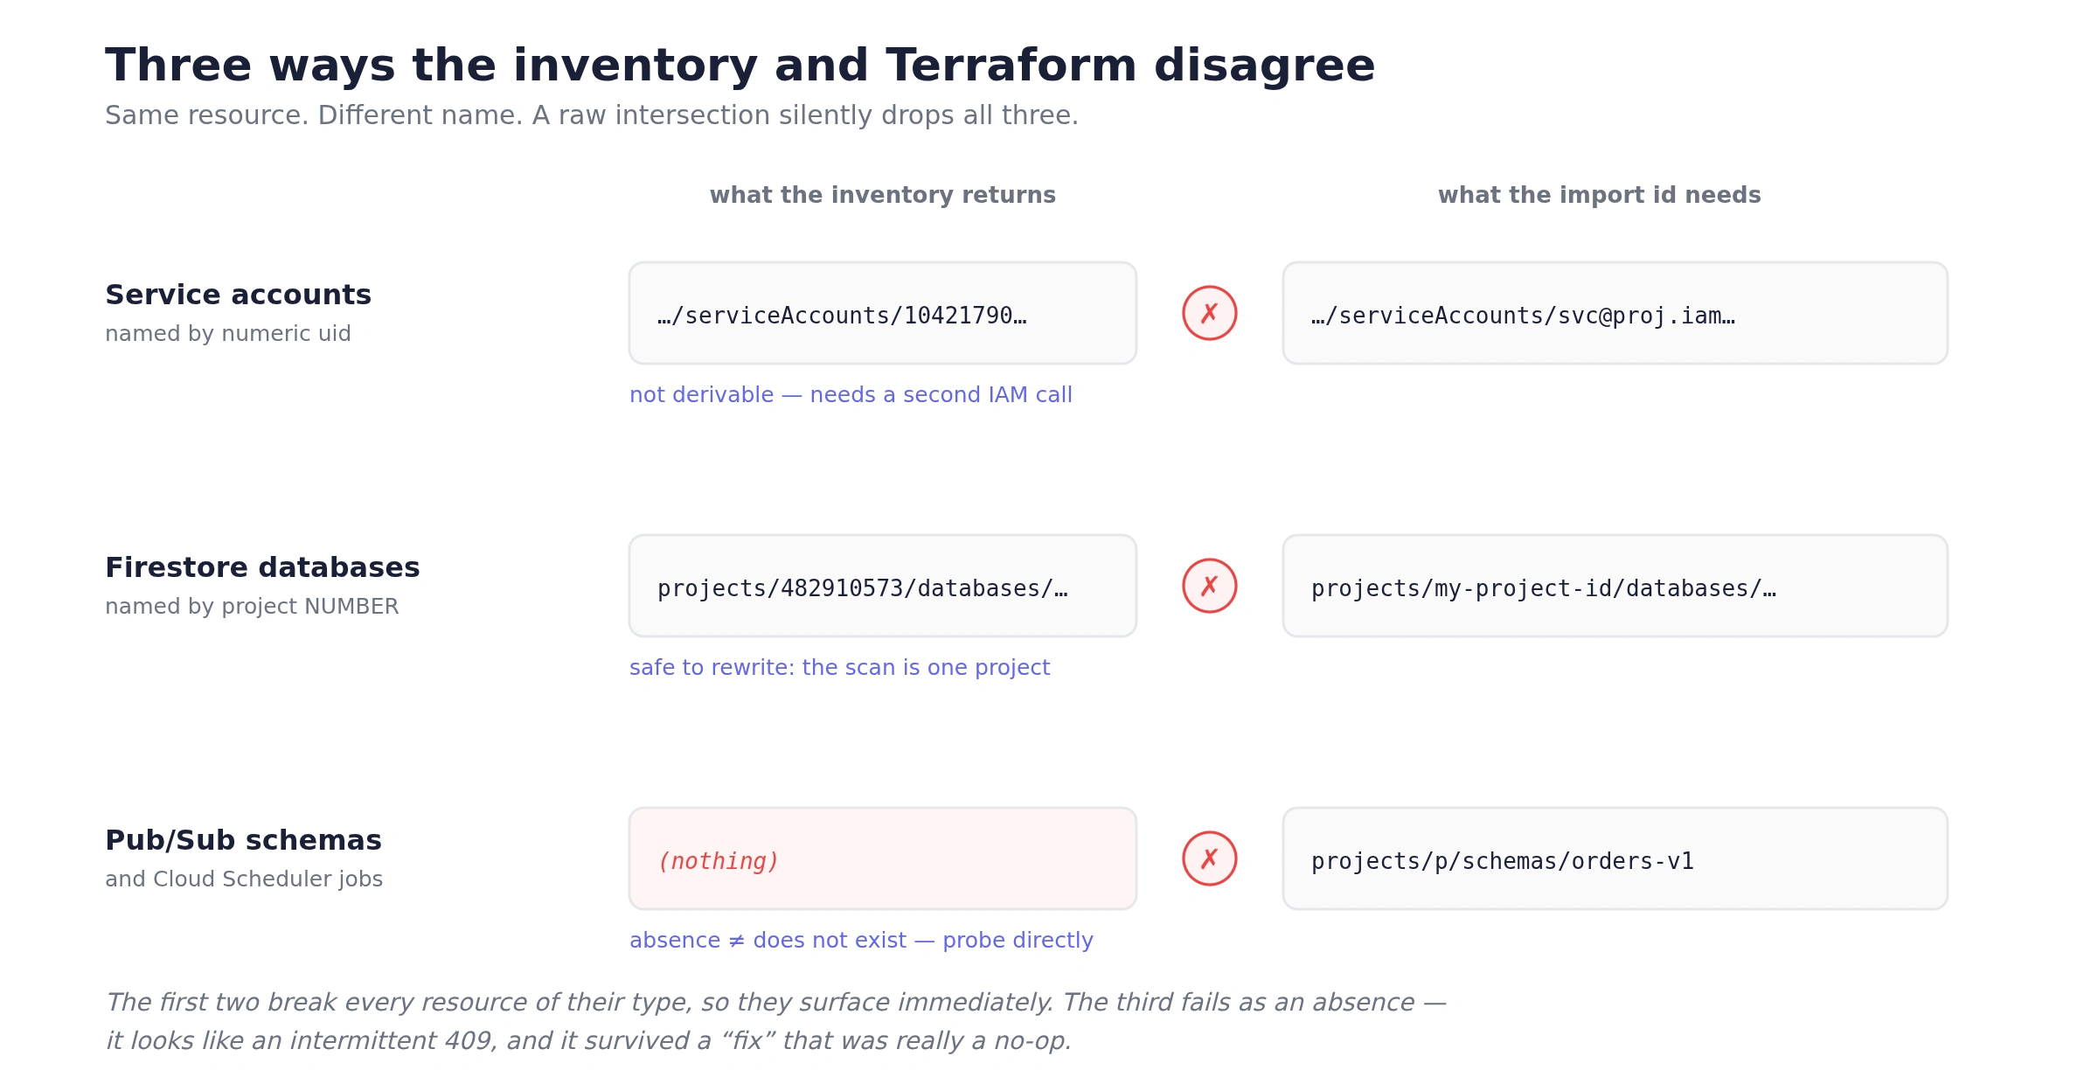
Task: Select the serviceAccounts/svc@proj.iam import id box
Action: click(x=1615, y=313)
